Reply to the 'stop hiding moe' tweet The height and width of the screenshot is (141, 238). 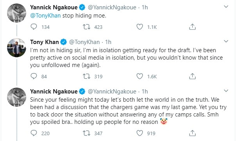click(x=34, y=27)
